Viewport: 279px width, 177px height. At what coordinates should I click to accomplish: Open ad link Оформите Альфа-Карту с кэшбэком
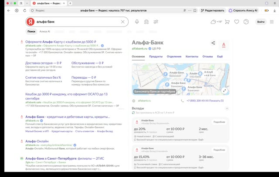point(61,42)
